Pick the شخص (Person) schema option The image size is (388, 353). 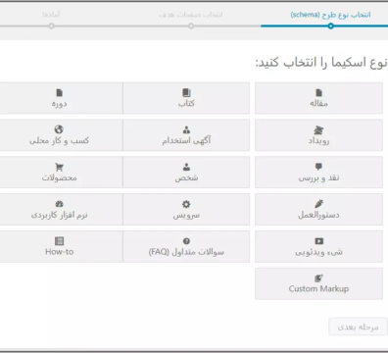click(x=186, y=172)
